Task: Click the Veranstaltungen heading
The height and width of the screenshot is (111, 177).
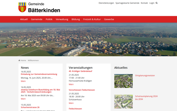Action: coord(81,67)
